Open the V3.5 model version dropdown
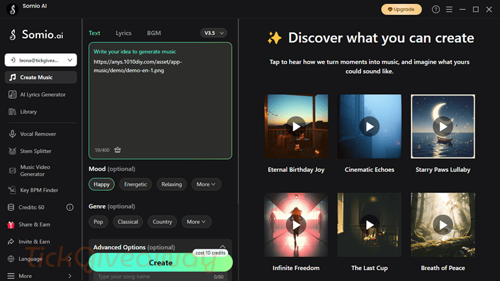Screen dimensions: 500x281 click(214, 33)
